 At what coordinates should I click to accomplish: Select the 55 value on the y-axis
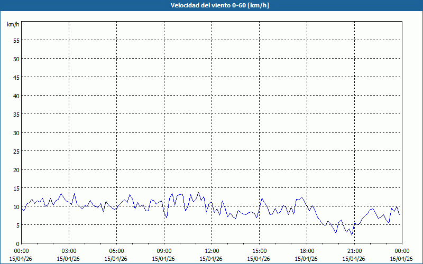click(x=16, y=40)
